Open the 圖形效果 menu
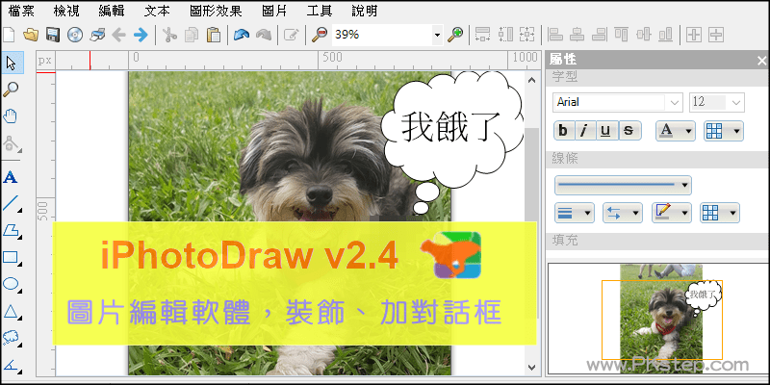This screenshot has height=385, width=770. point(215,11)
